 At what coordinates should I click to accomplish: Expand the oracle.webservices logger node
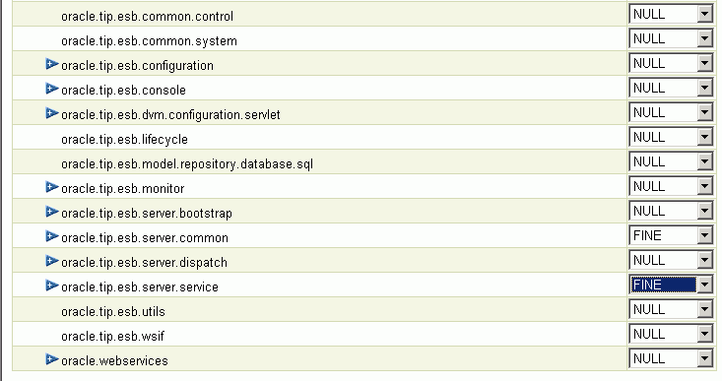pyautogui.click(x=52, y=359)
